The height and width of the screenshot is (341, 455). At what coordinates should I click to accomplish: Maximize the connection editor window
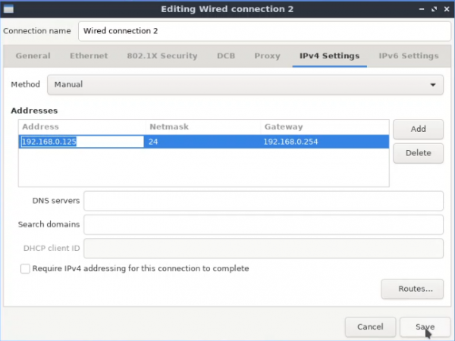click(x=434, y=9)
